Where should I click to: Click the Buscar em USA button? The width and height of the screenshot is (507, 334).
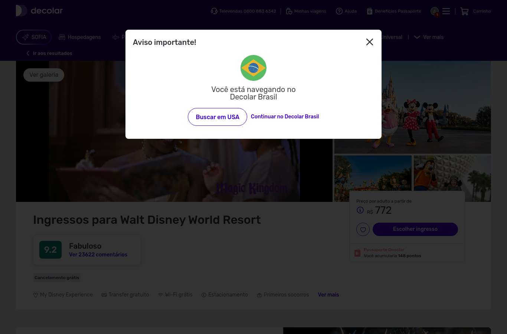point(217,117)
